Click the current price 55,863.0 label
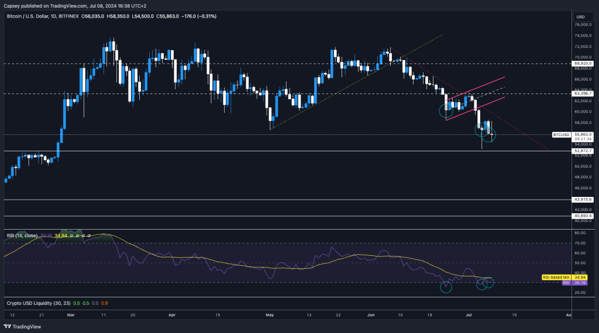 click(584, 134)
